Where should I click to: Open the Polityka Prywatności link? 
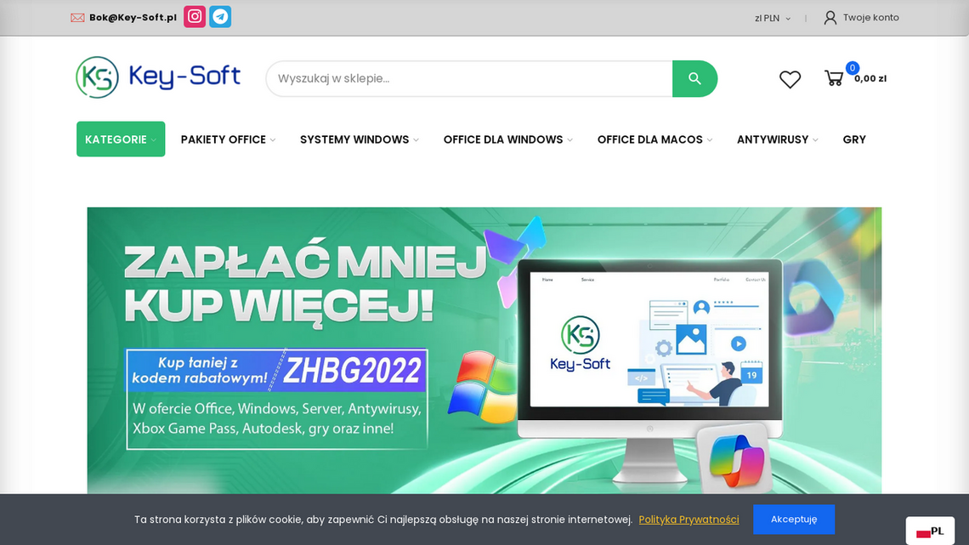point(688,519)
